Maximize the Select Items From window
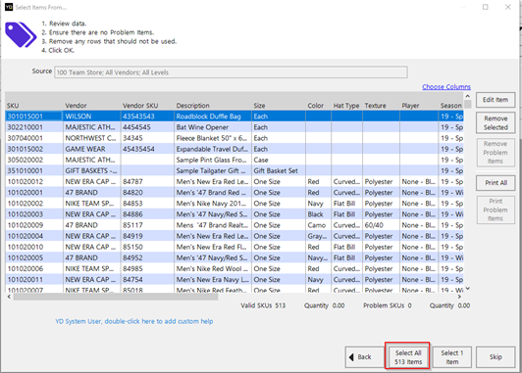The height and width of the screenshot is (373, 522). [x=485, y=7]
